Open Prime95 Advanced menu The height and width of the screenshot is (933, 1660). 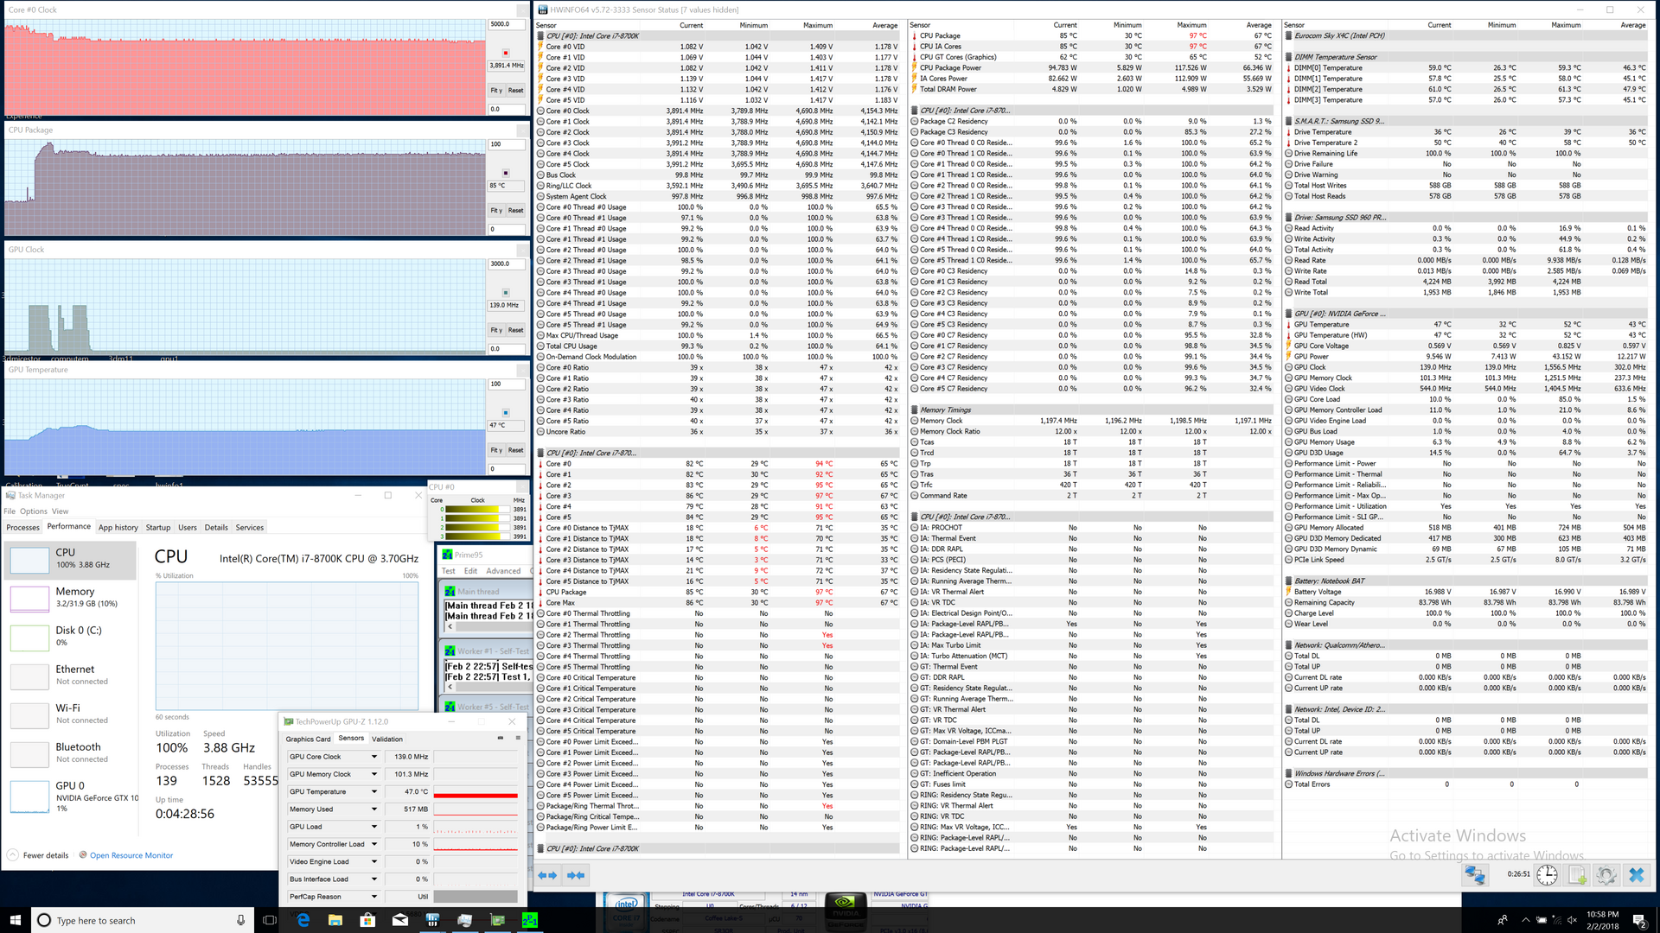click(x=503, y=571)
